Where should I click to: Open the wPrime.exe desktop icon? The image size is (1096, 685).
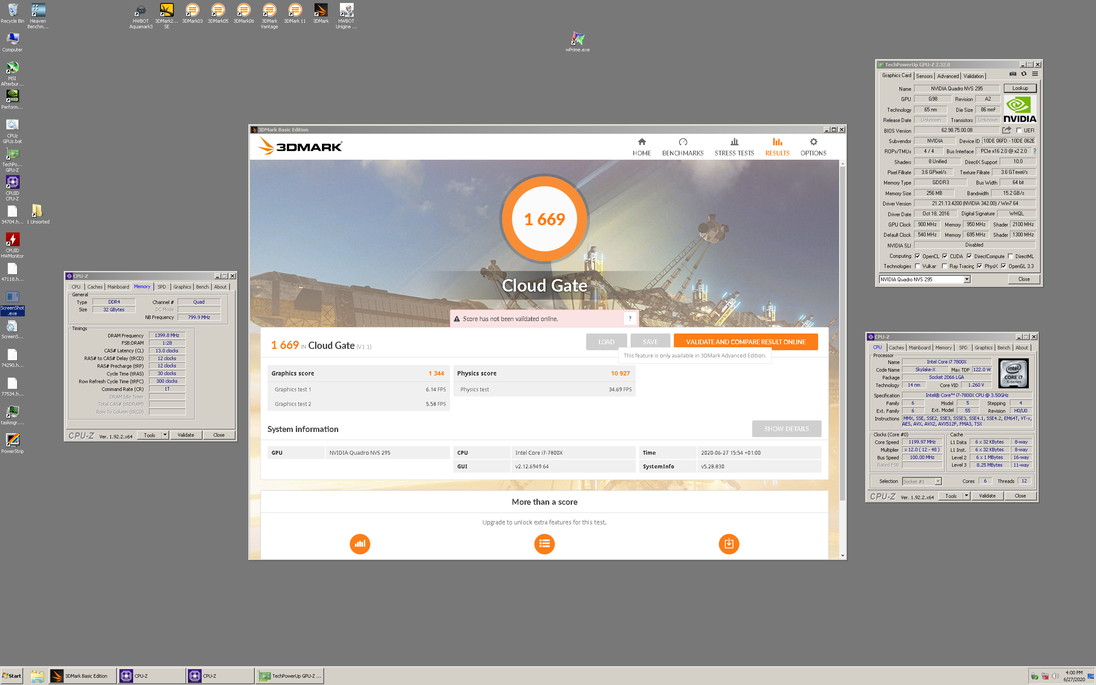click(578, 42)
